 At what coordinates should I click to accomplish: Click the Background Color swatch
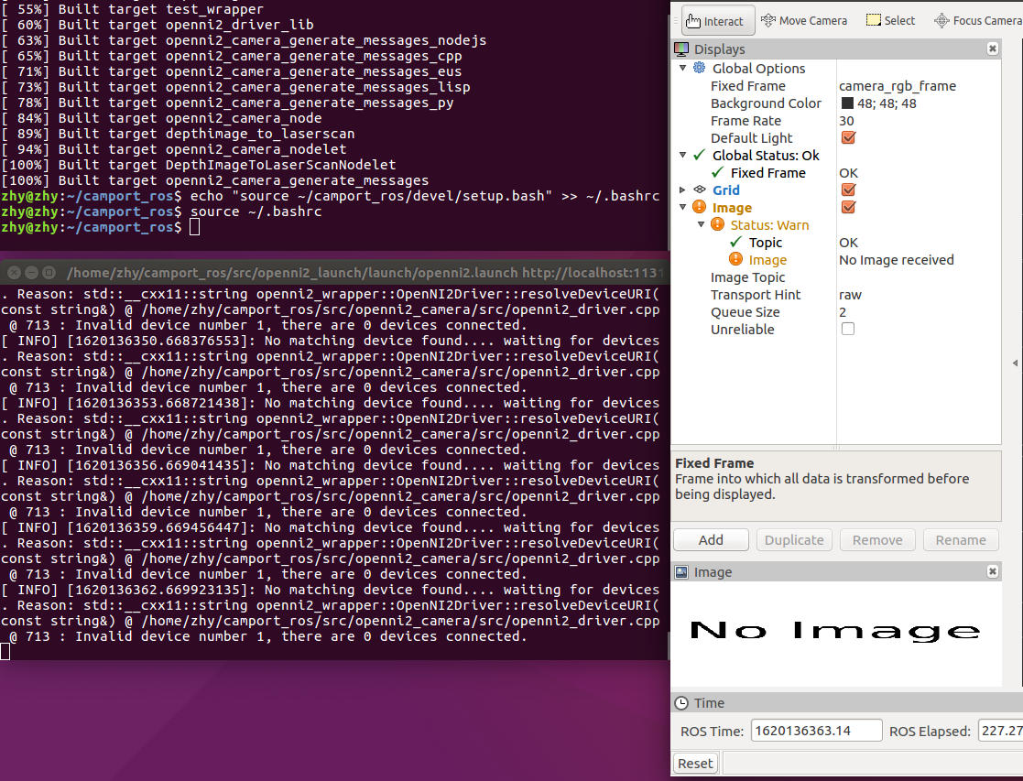[847, 103]
